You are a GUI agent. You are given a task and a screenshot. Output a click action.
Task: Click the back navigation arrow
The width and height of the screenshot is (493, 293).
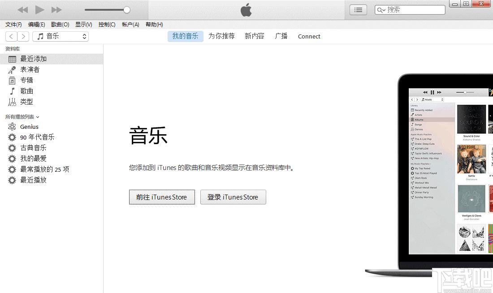(11, 36)
